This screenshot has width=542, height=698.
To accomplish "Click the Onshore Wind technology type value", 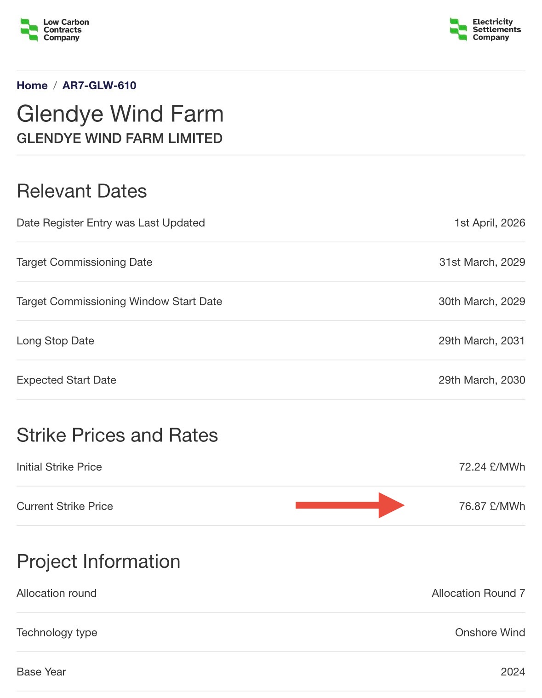I will coord(490,633).
